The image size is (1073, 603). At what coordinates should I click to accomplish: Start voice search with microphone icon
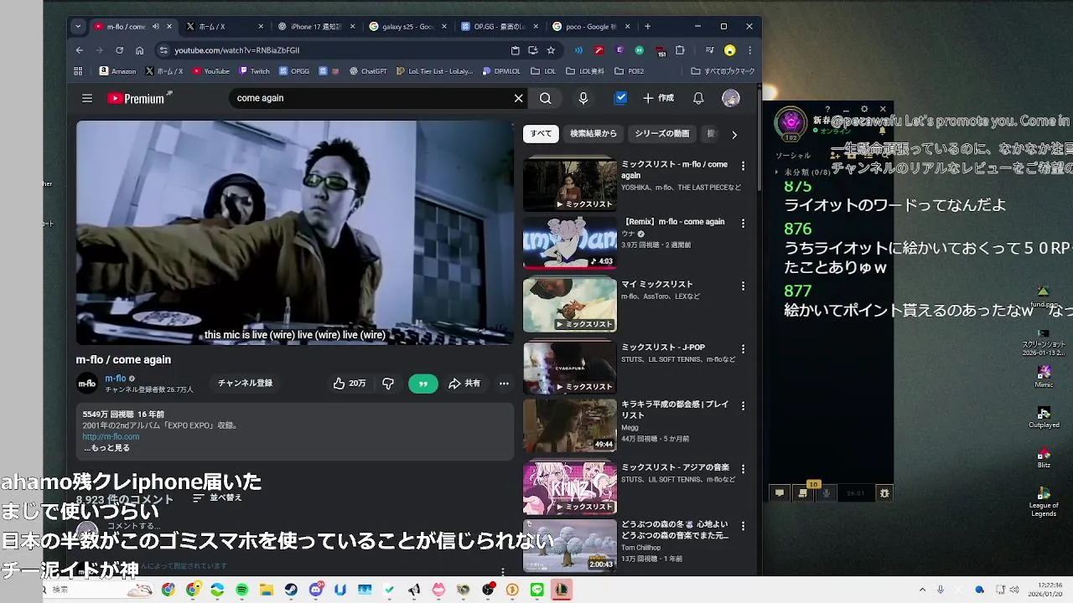[583, 98]
